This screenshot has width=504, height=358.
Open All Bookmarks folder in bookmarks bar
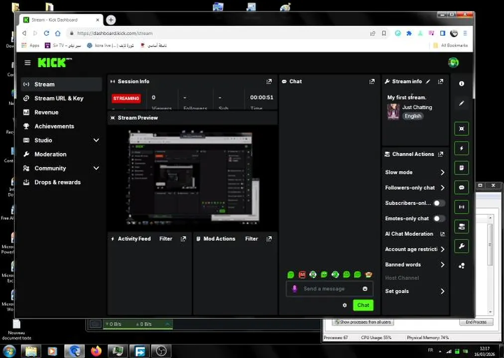(450, 46)
